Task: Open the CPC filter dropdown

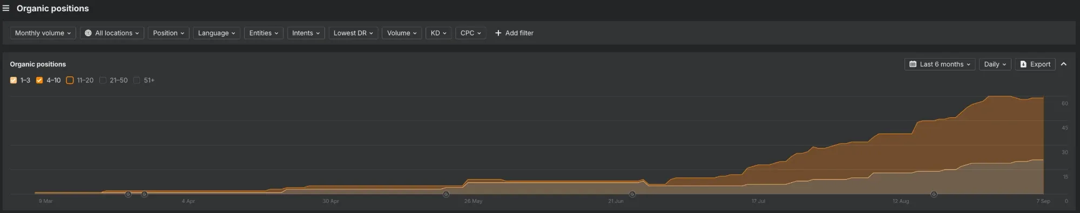Action: coord(470,33)
